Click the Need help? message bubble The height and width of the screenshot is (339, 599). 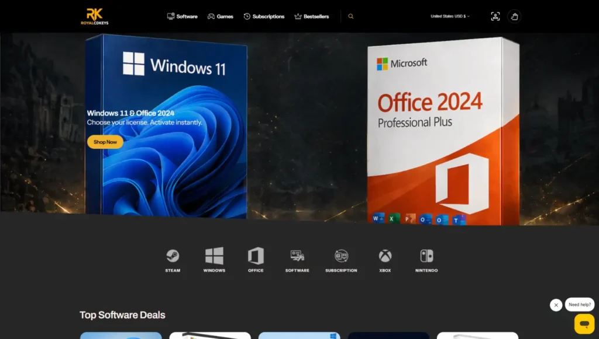click(580, 305)
